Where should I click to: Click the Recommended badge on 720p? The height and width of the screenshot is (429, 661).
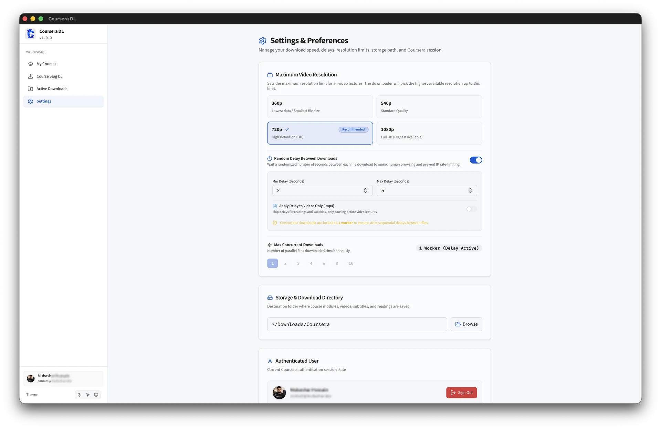point(353,130)
